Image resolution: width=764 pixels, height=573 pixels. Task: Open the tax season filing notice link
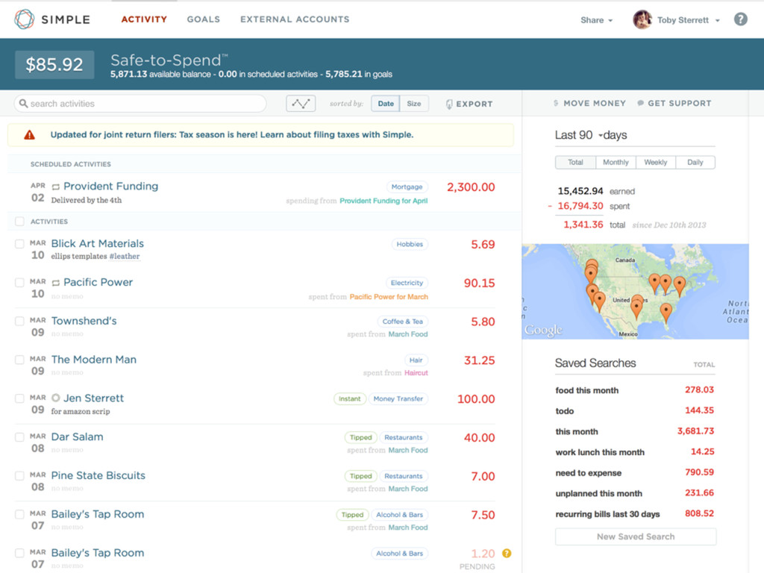point(232,135)
